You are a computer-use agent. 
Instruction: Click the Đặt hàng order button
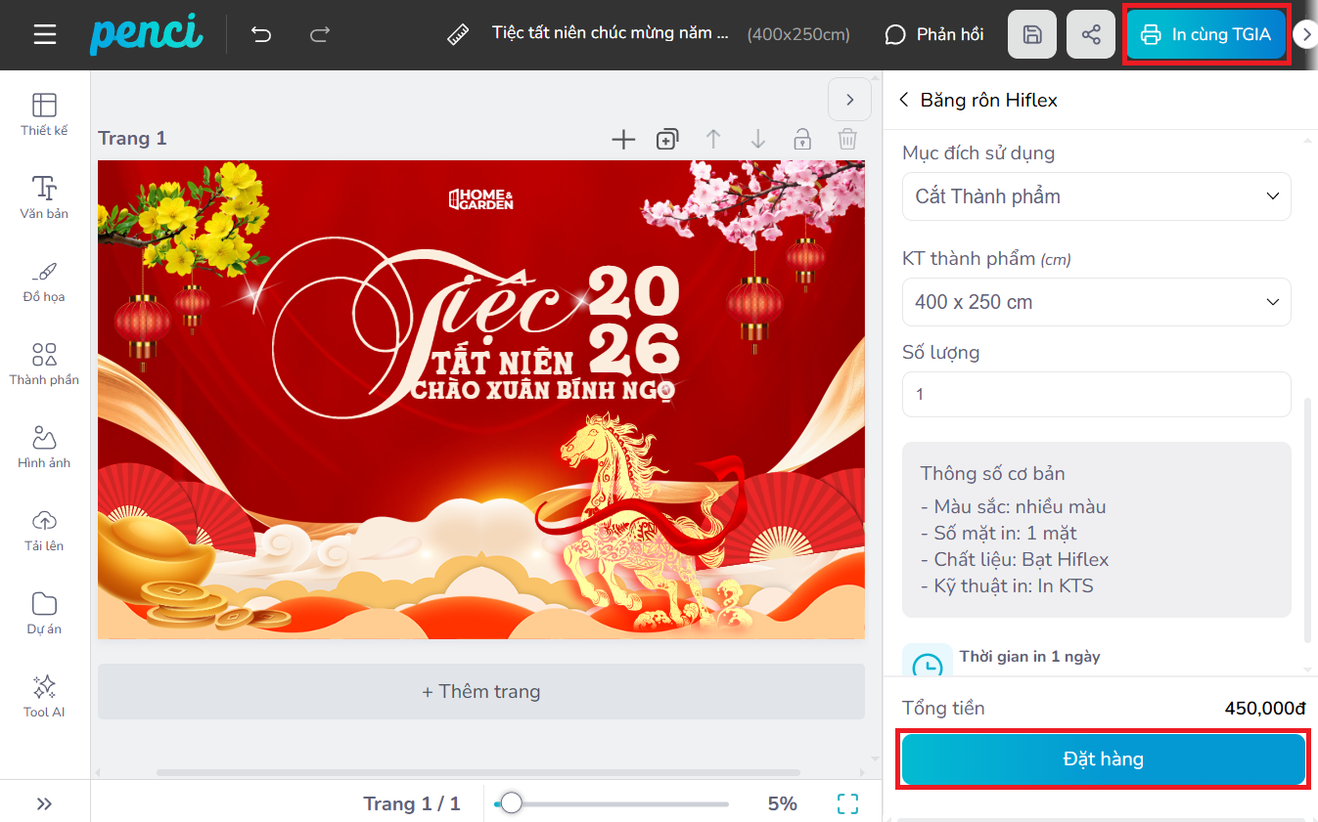1103,759
